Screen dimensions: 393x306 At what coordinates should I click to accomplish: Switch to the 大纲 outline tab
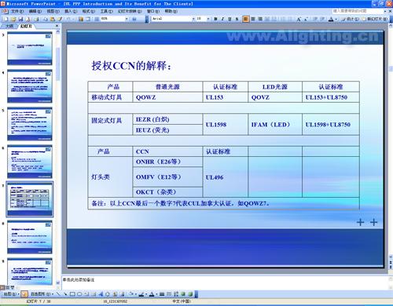click(9, 26)
